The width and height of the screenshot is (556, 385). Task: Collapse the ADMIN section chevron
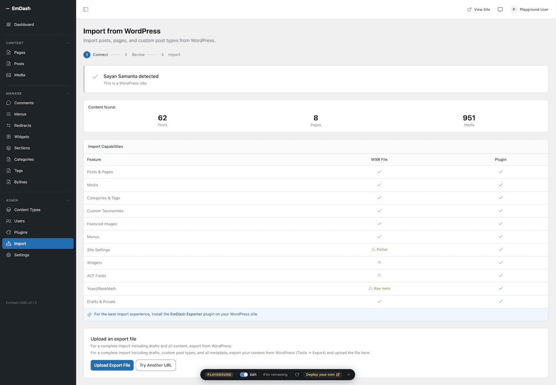pos(68,200)
